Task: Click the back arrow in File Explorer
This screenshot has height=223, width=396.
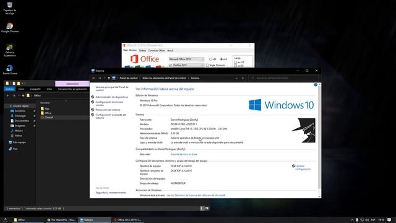Action: 8,95
